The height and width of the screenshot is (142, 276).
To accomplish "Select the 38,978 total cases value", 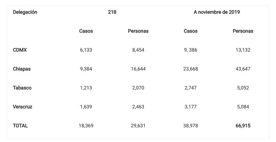I will click(x=191, y=126).
